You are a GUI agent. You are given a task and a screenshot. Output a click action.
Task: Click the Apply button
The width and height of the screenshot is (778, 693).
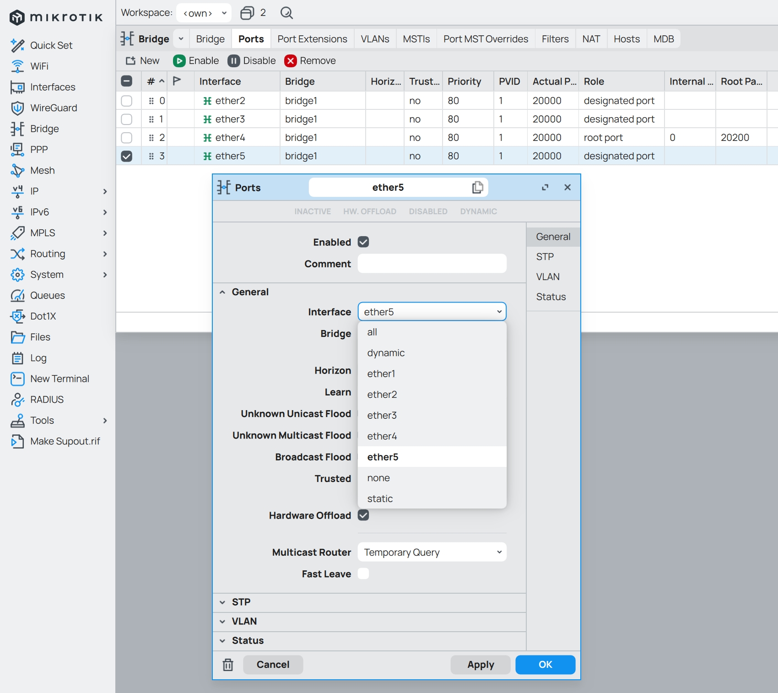[x=481, y=665]
